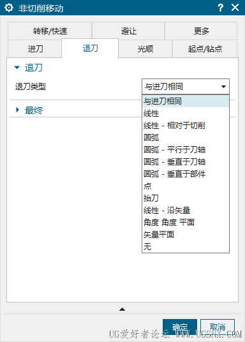Open the 退刀类型 dropdown arrow
The height and width of the screenshot is (342, 245).
click(x=223, y=87)
